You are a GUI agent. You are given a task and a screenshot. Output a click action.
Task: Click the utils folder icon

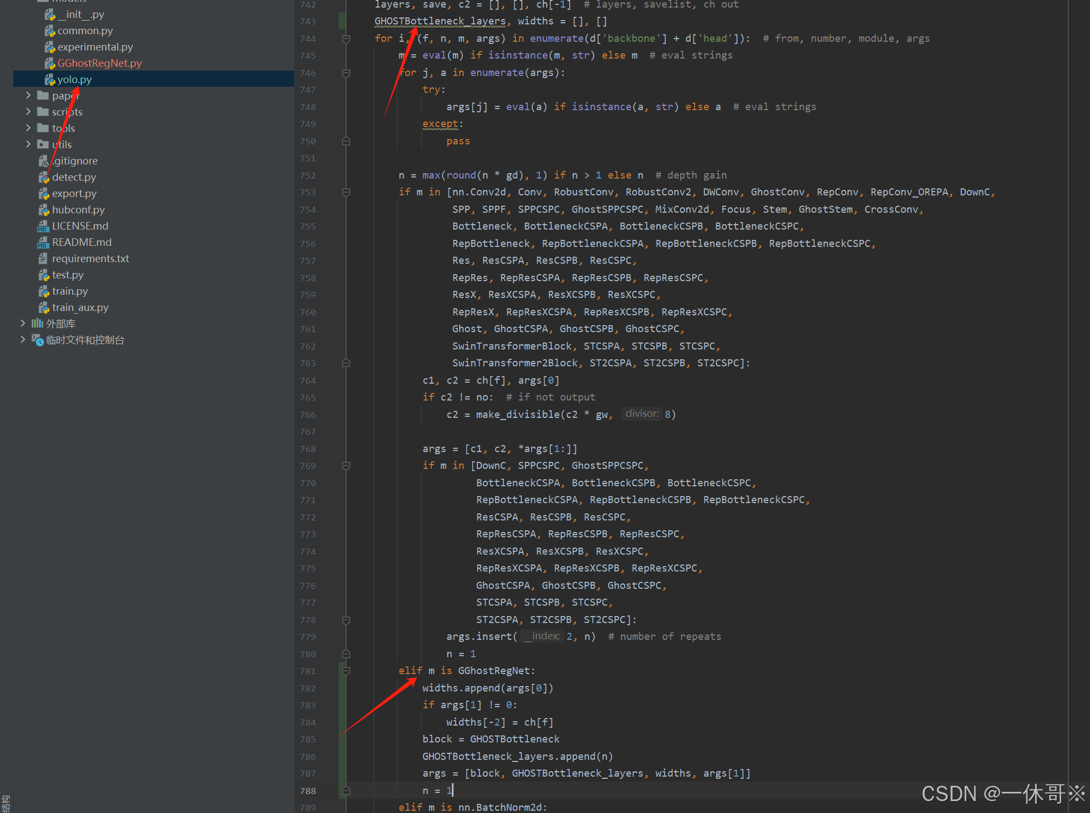43,144
